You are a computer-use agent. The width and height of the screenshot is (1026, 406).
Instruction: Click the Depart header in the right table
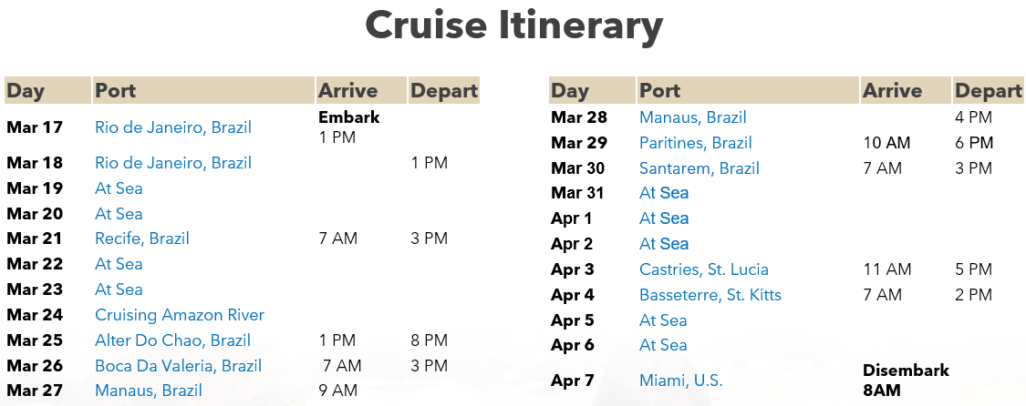[988, 91]
